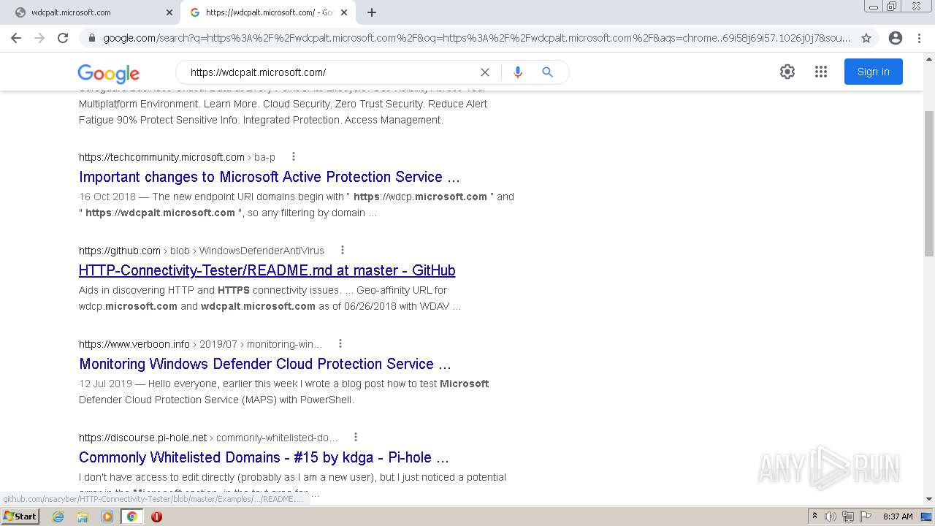Click the address bar URL
The image size is (935, 526).
[476, 38]
